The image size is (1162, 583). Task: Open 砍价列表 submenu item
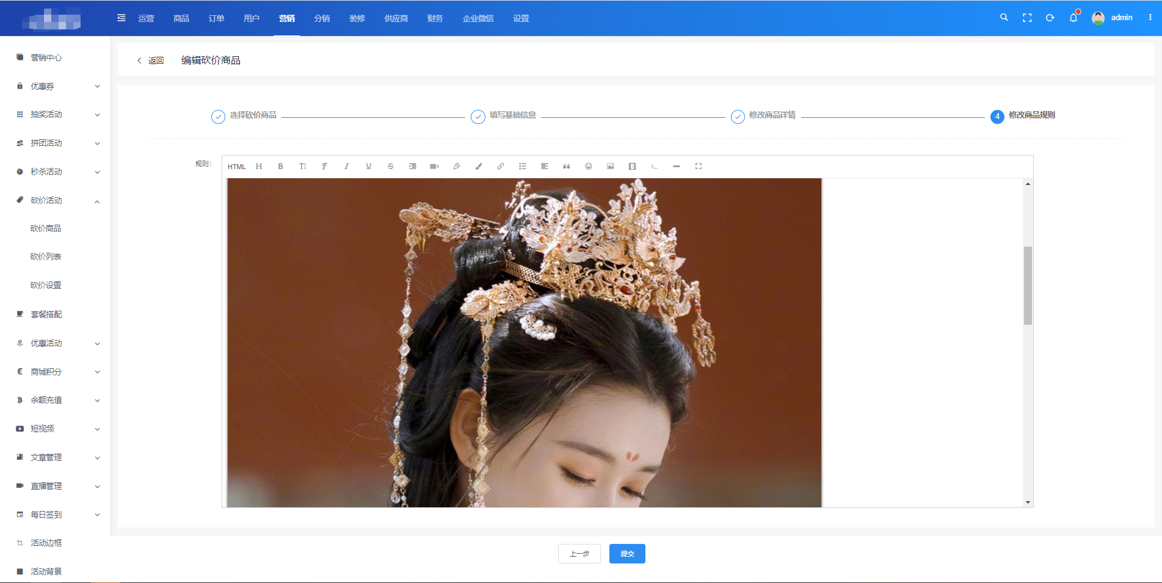coord(46,257)
